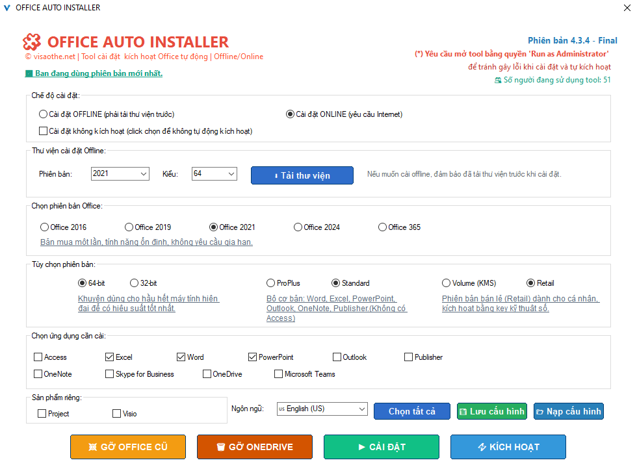Screen dimensions: 637x469
Task: Open the Ngôn ngữ English (US) dropdown
Action: pos(322,409)
